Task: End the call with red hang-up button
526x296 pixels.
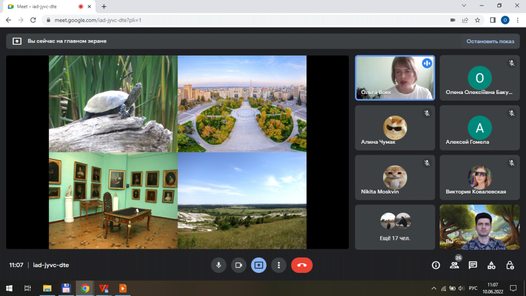Action: pos(302,265)
